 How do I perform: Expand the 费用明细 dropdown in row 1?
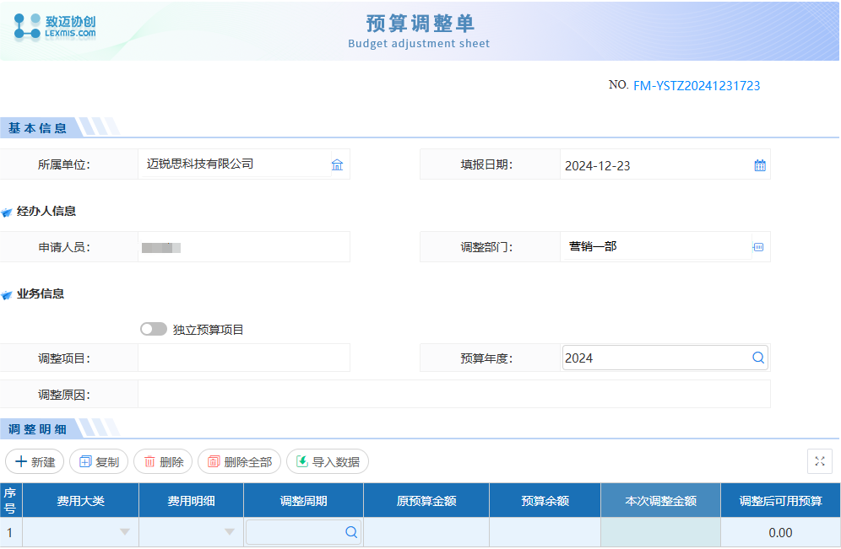pyautogui.click(x=229, y=532)
